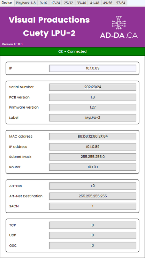Click the OSC port field
Image resolution: width=145 pixels, height=258 pixels.
[93, 245]
